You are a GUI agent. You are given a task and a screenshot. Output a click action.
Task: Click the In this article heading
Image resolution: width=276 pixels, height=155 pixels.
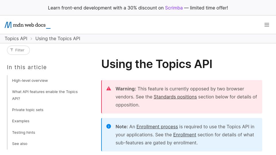[27, 67]
